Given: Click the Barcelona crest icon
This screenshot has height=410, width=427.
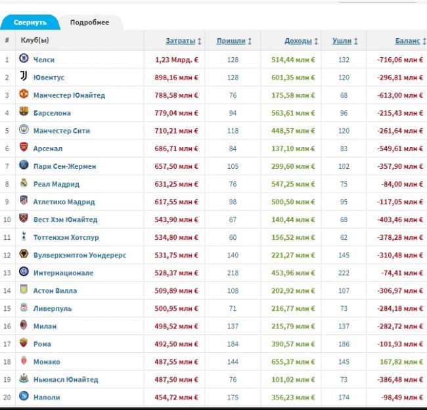Looking at the screenshot, I should pyautogui.click(x=24, y=112).
